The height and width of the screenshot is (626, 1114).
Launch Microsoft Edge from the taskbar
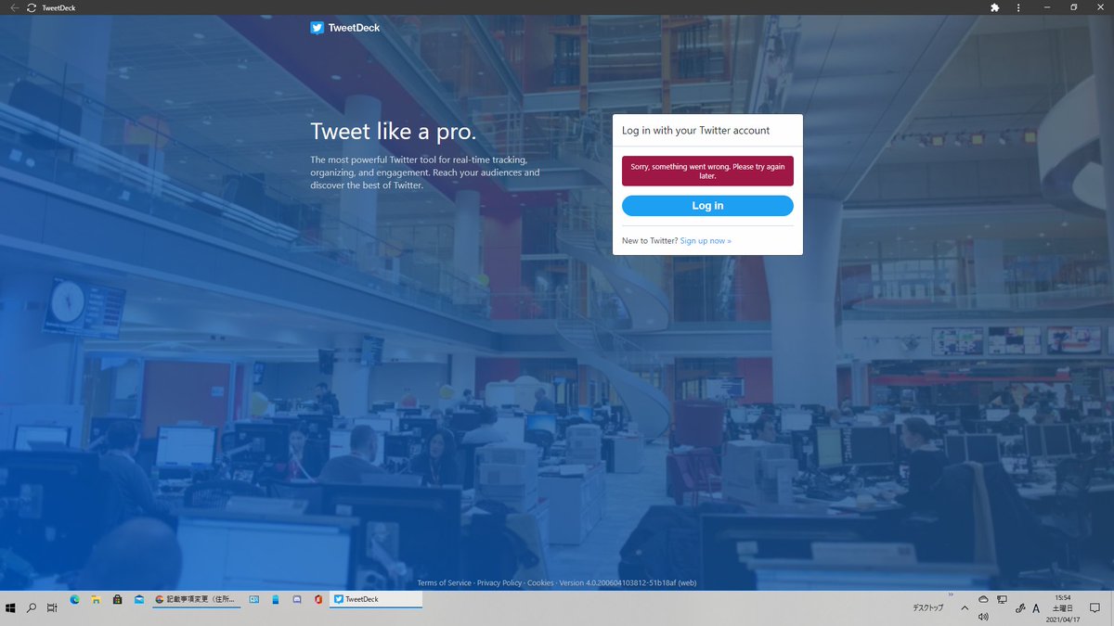point(75,600)
